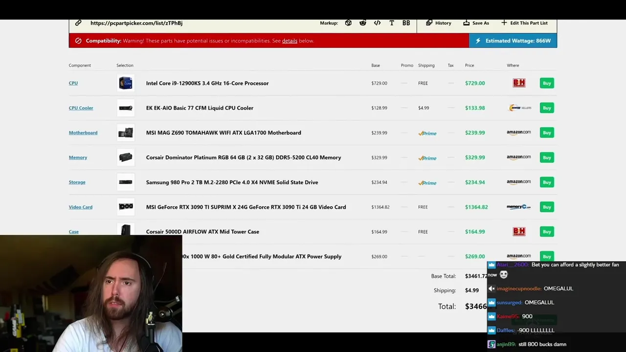
Task: Buy the Samsung 980 Pro SSD
Action: 547,182
